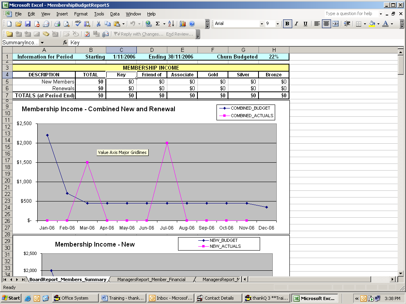Click the Merge and Center icon
This screenshot has height=304, width=406.
(x=335, y=24)
